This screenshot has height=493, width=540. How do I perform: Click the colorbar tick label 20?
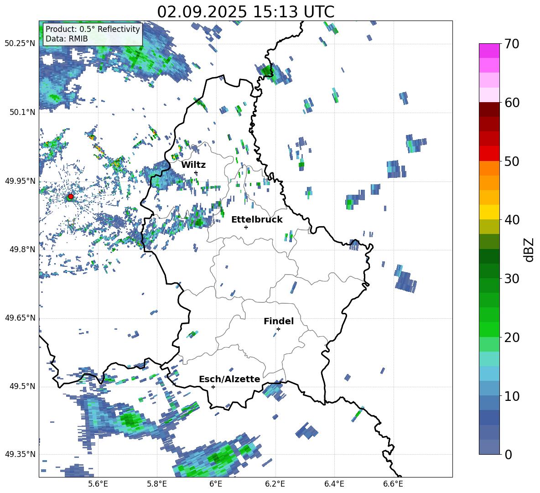pos(512,337)
